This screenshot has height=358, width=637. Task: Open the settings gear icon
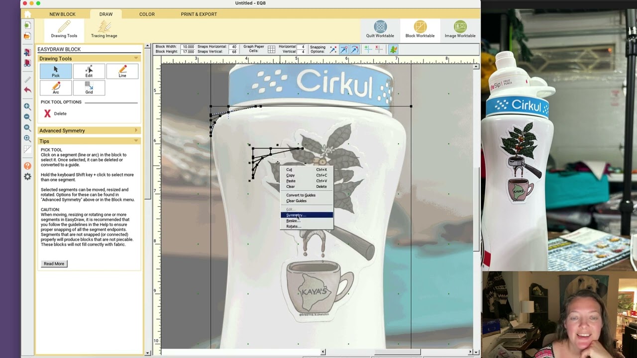coord(27,177)
